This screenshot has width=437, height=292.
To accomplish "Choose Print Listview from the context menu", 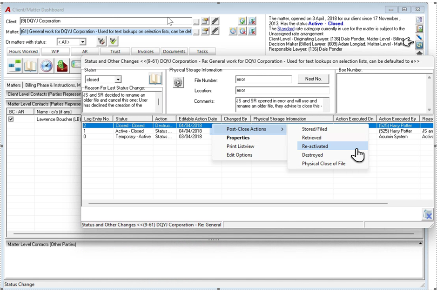I will pyautogui.click(x=240, y=146).
